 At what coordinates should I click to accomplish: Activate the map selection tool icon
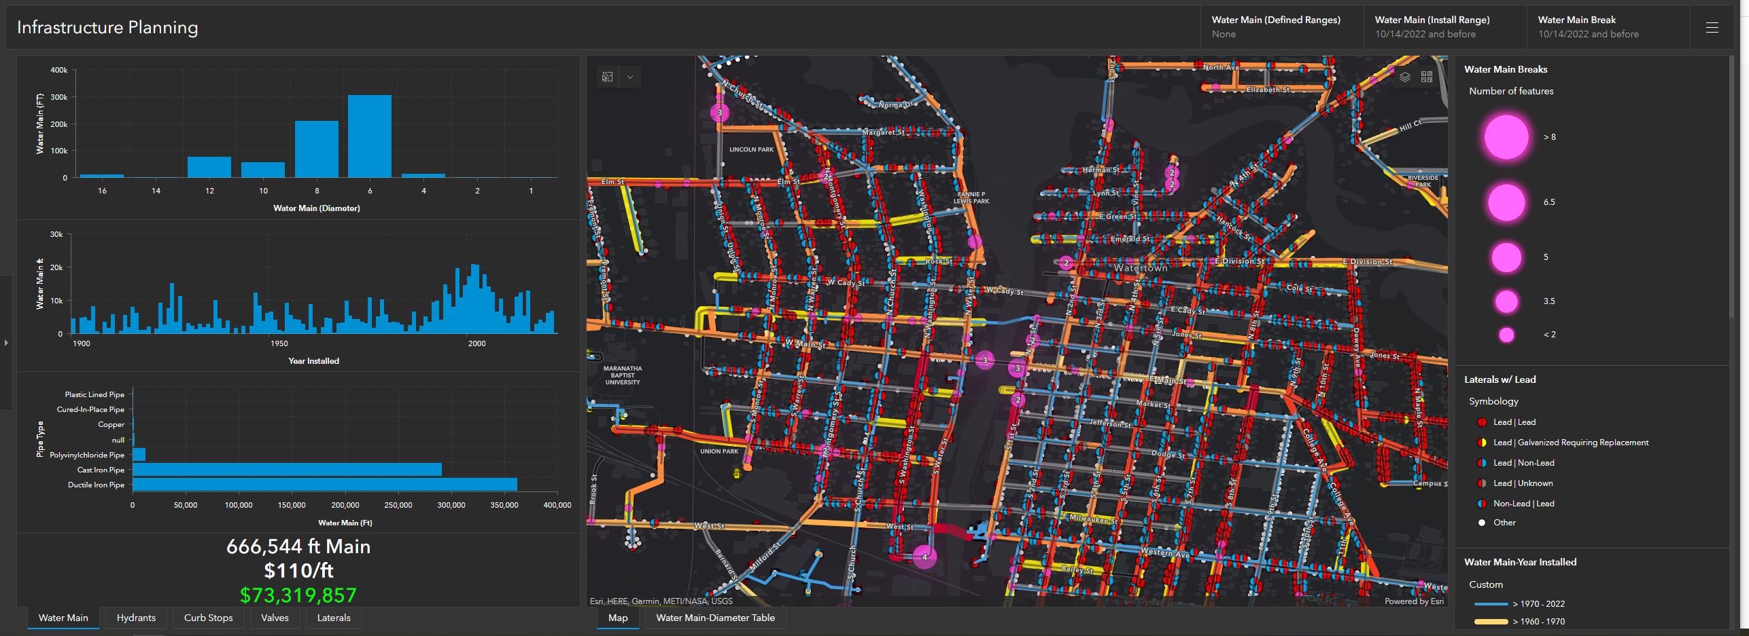tap(607, 77)
